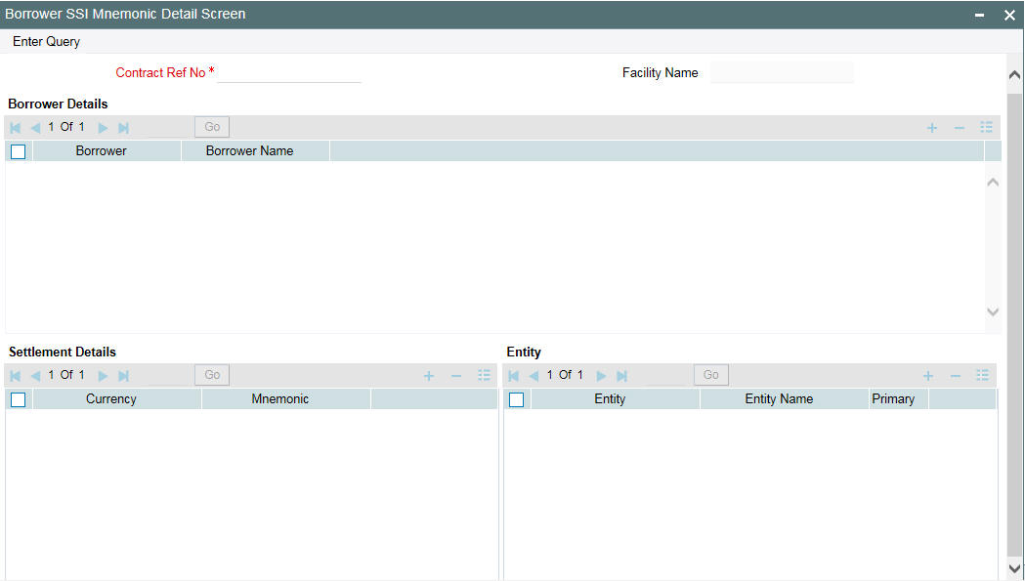Minimize the Borrower SSI Mnemonic screen
Viewport: 1025px width, 581px height.
tap(979, 15)
